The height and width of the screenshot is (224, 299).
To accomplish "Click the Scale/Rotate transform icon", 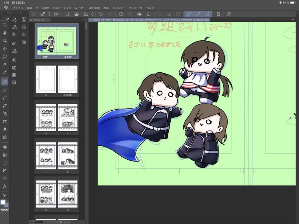I will [149, 14].
